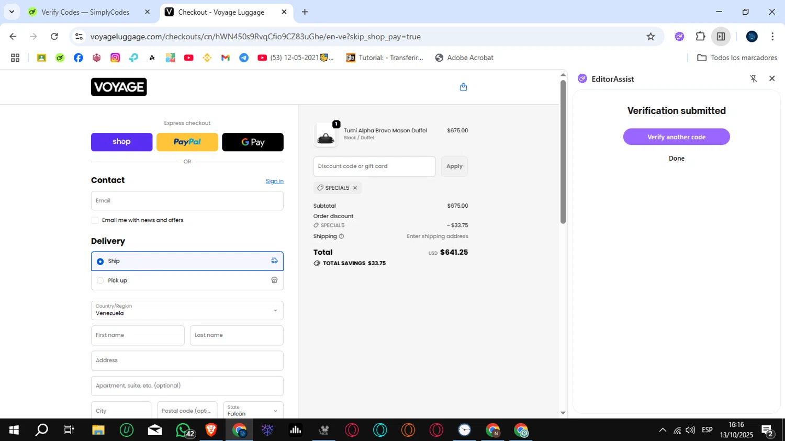The image size is (785, 441).
Task: Click Verify another code button
Action: point(676,137)
